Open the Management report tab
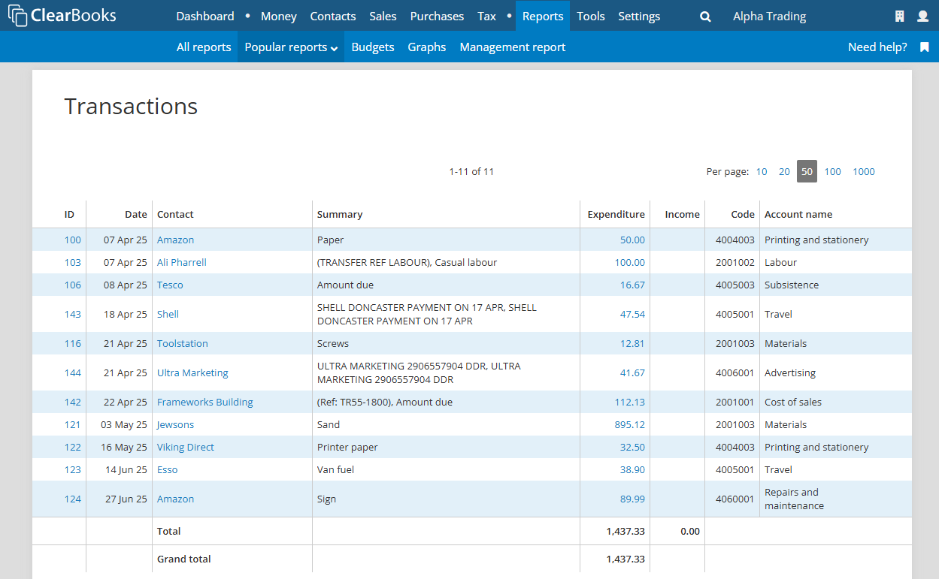 tap(513, 47)
